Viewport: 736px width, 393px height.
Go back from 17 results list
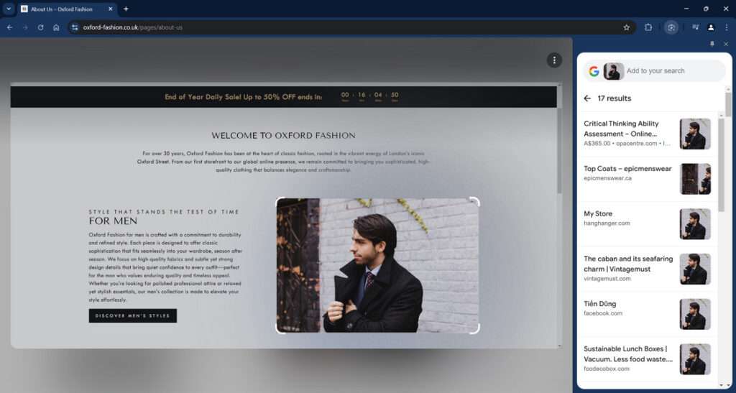coord(587,98)
